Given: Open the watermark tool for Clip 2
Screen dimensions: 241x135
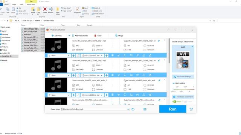Looking at the screenshot, I should click(x=144, y=75).
